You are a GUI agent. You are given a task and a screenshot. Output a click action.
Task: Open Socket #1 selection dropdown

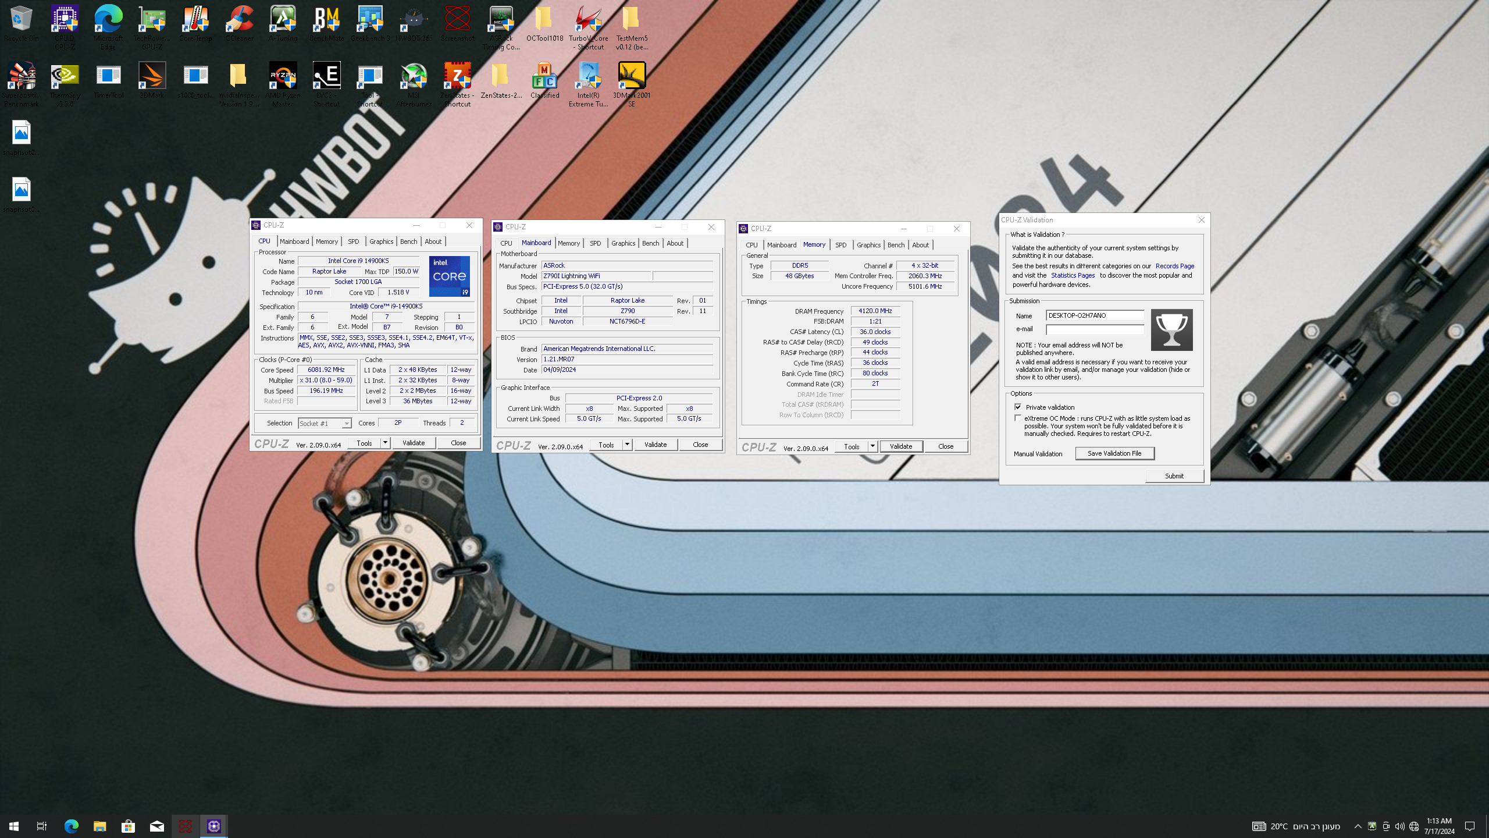coord(325,423)
